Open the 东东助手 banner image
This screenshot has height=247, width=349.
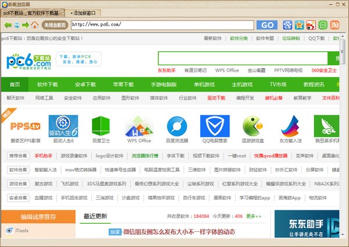(307, 224)
